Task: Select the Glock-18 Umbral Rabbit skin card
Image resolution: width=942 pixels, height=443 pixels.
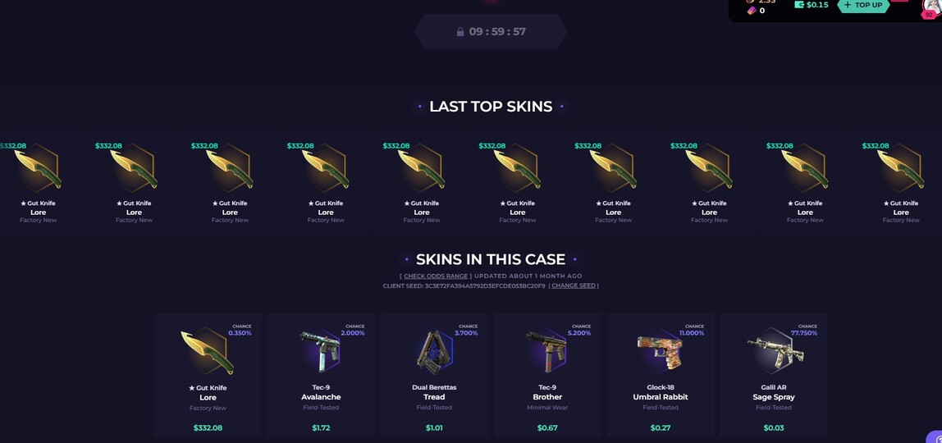Action: pos(661,375)
